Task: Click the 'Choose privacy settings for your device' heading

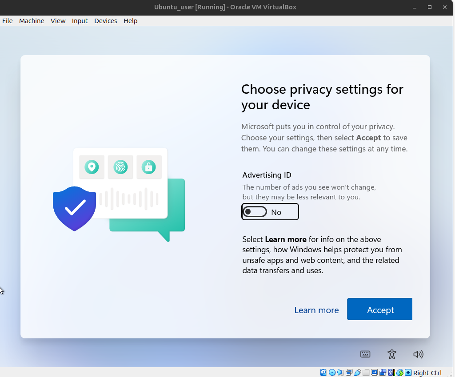Action: pos(322,97)
